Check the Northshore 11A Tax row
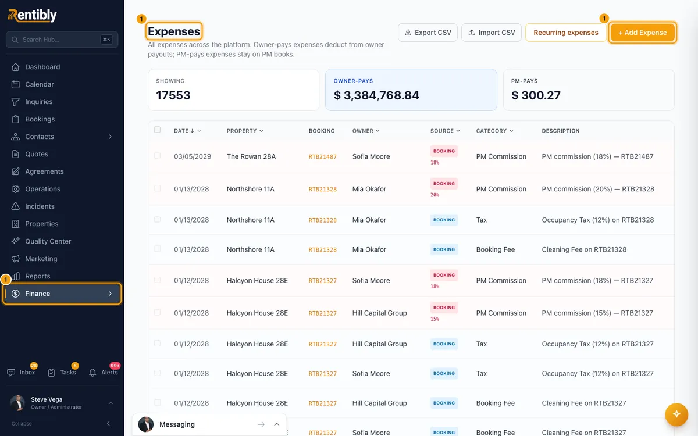The height and width of the screenshot is (436, 698). coord(157,219)
